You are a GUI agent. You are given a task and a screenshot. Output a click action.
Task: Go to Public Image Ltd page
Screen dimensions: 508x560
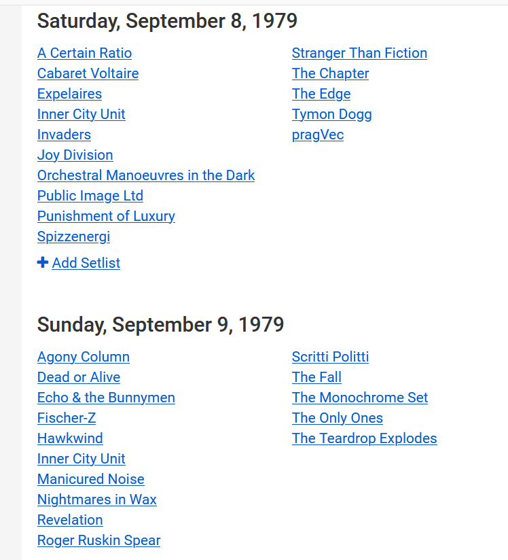point(90,196)
